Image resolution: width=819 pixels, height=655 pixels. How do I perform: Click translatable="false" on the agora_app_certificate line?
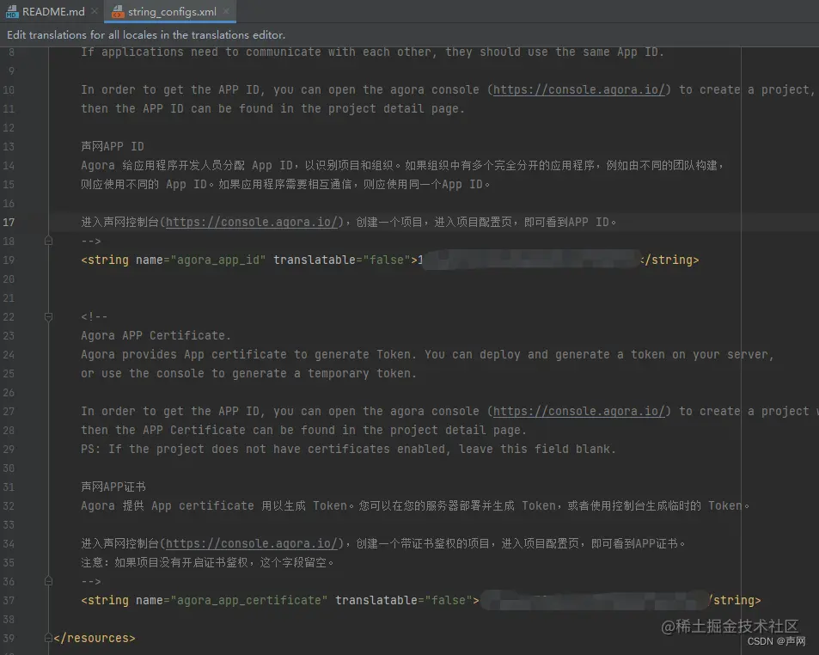tap(404, 600)
